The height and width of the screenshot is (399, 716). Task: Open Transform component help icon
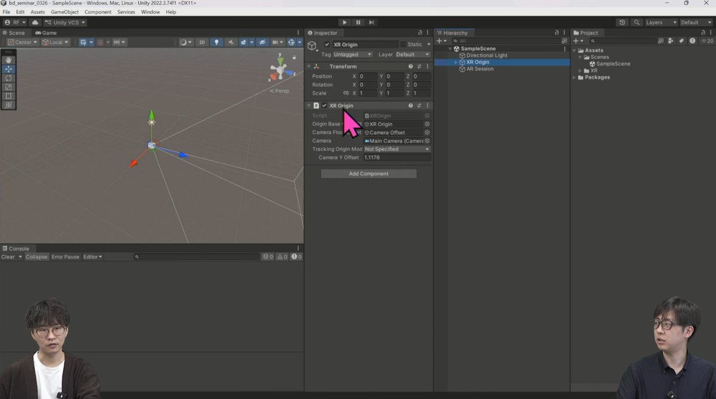(x=411, y=67)
